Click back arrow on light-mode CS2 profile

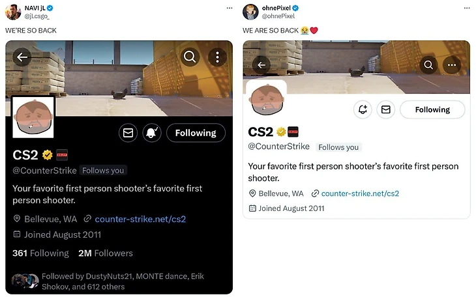pos(261,65)
